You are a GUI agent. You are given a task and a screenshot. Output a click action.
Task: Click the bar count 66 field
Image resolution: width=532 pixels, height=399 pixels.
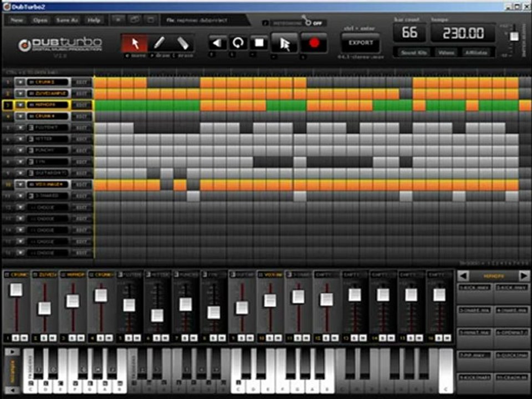[410, 33]
